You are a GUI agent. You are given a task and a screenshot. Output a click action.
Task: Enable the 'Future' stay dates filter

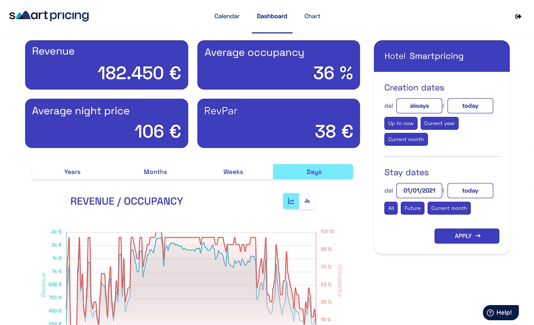click(x=412, y=208)
